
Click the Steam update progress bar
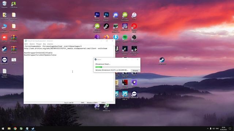[x=117, y=67]
